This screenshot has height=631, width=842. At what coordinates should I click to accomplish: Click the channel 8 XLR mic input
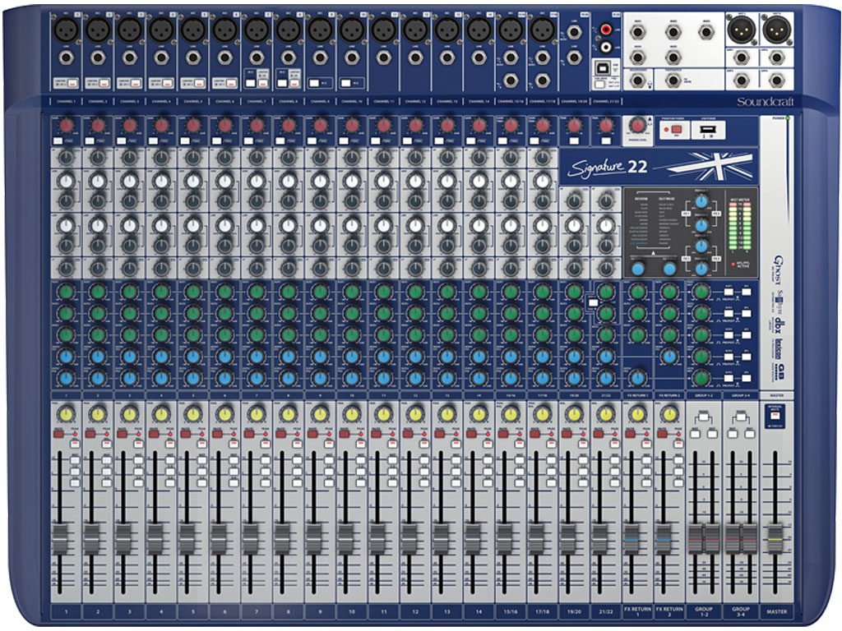click(x=289, y=30)
